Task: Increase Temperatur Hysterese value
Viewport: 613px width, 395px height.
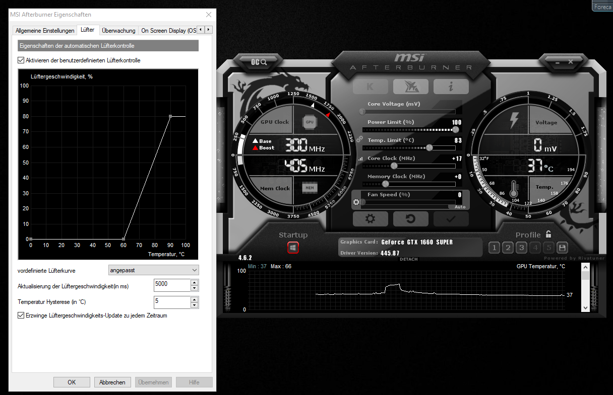Action: tap(194, 299)
